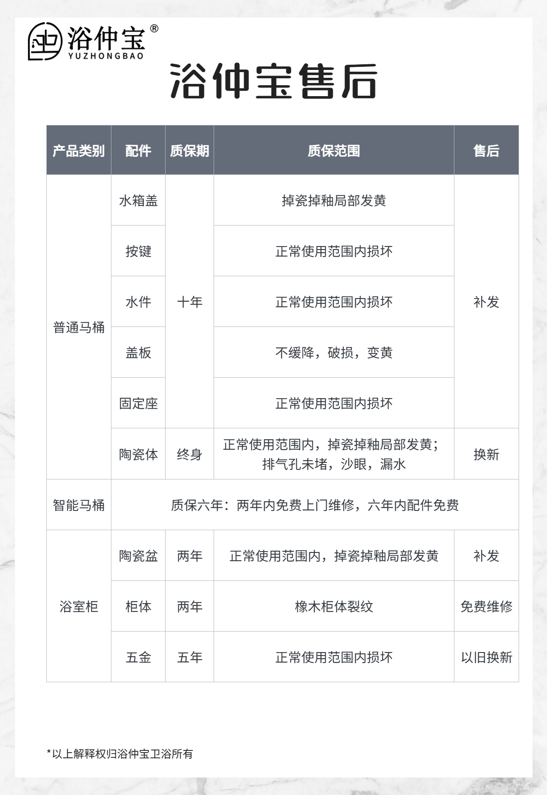Click the 免费维修 after-sales cell
Viewport: 547px width, 795px height.
pos(486,606)
